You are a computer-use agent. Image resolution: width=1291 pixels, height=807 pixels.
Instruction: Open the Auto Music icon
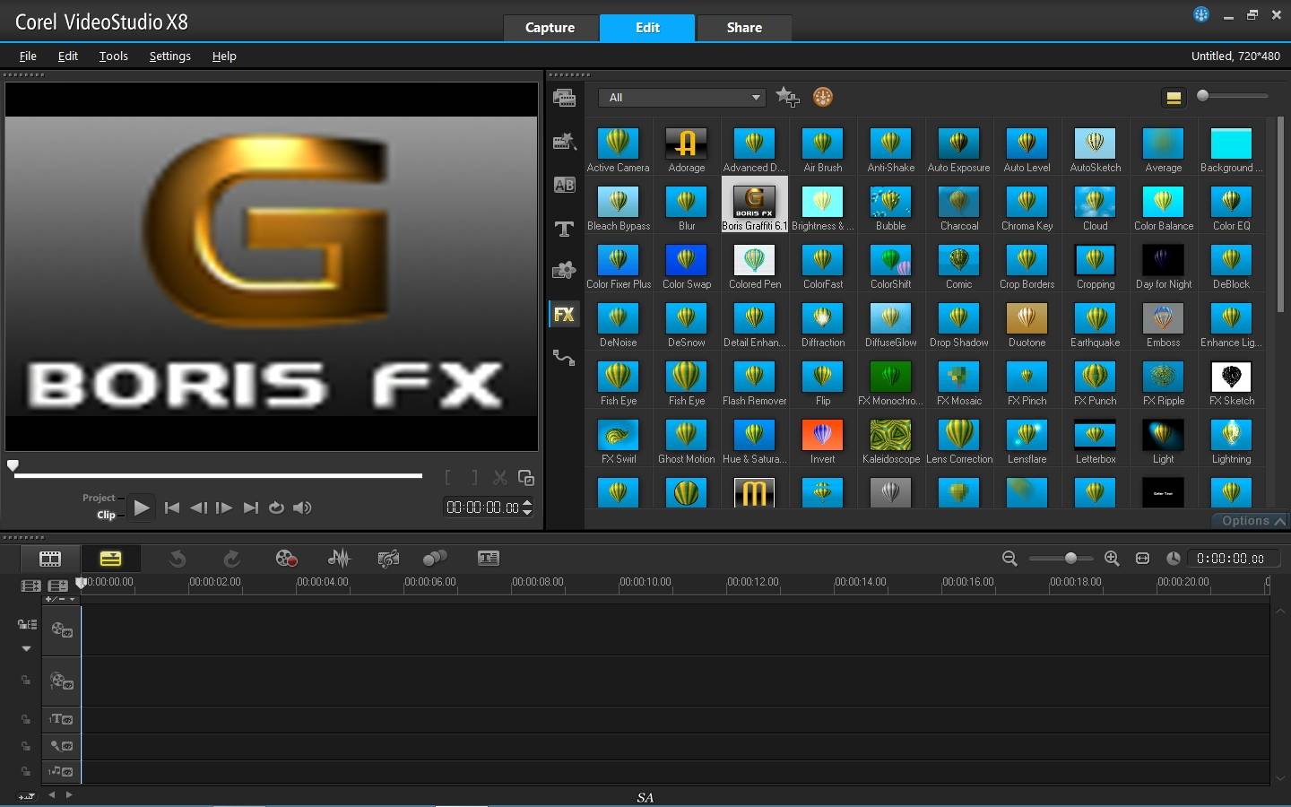[388, 559]
